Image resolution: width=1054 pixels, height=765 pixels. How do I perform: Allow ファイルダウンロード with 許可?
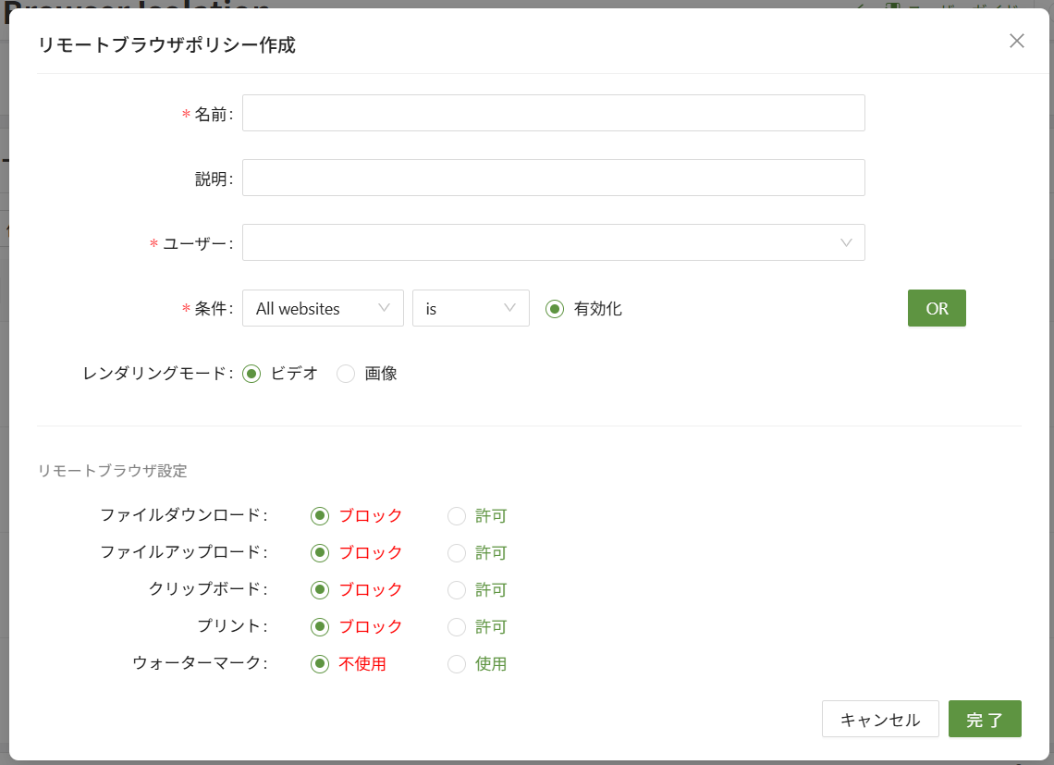tap(457, 516)
